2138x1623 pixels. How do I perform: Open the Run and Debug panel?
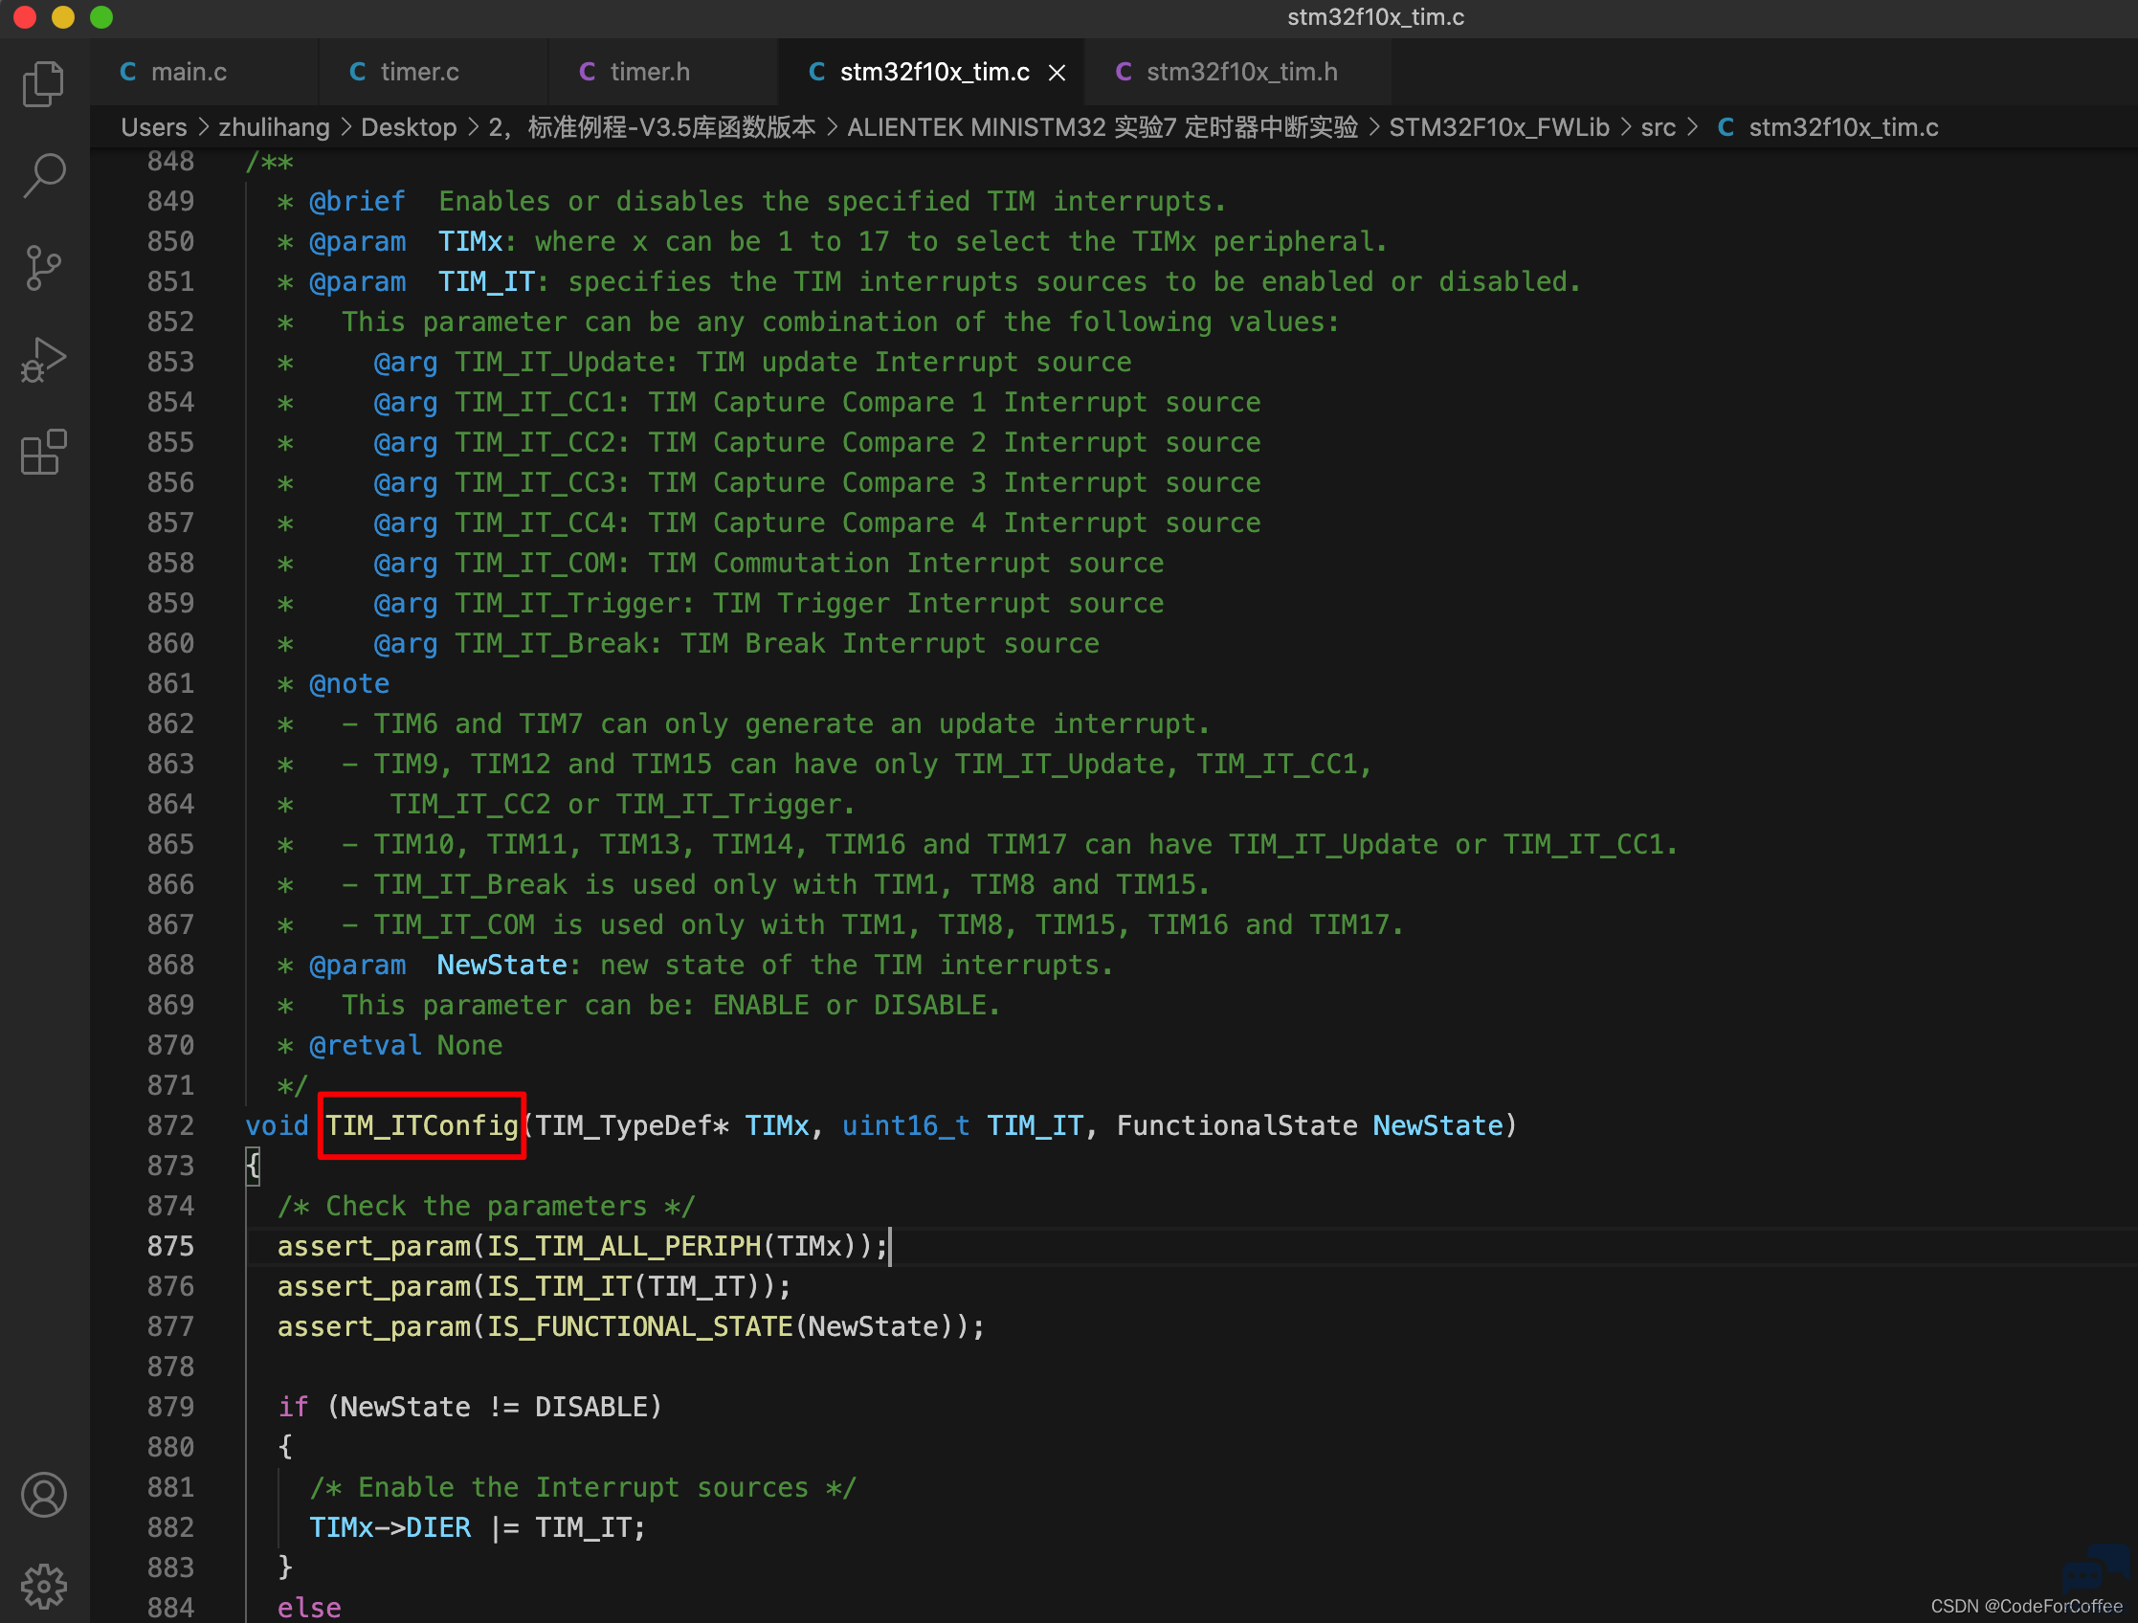click(x=43, y=360)
